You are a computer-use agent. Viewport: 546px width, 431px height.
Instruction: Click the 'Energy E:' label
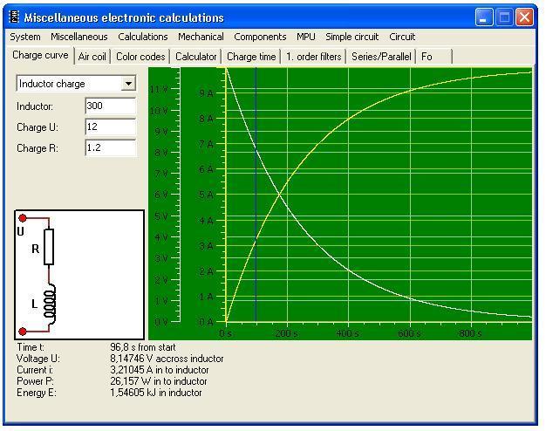click(37, 393)
